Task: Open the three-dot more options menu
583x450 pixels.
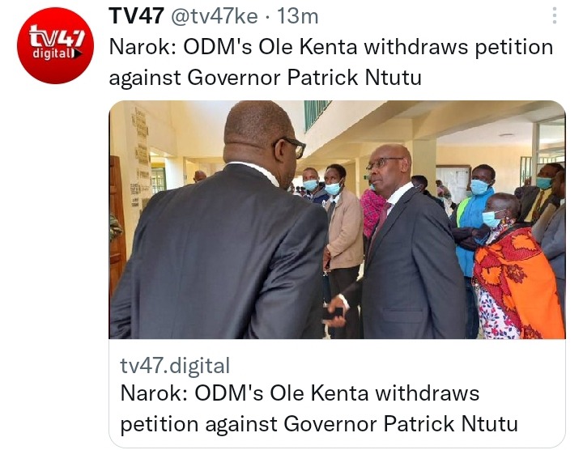Action: [555, 15]
